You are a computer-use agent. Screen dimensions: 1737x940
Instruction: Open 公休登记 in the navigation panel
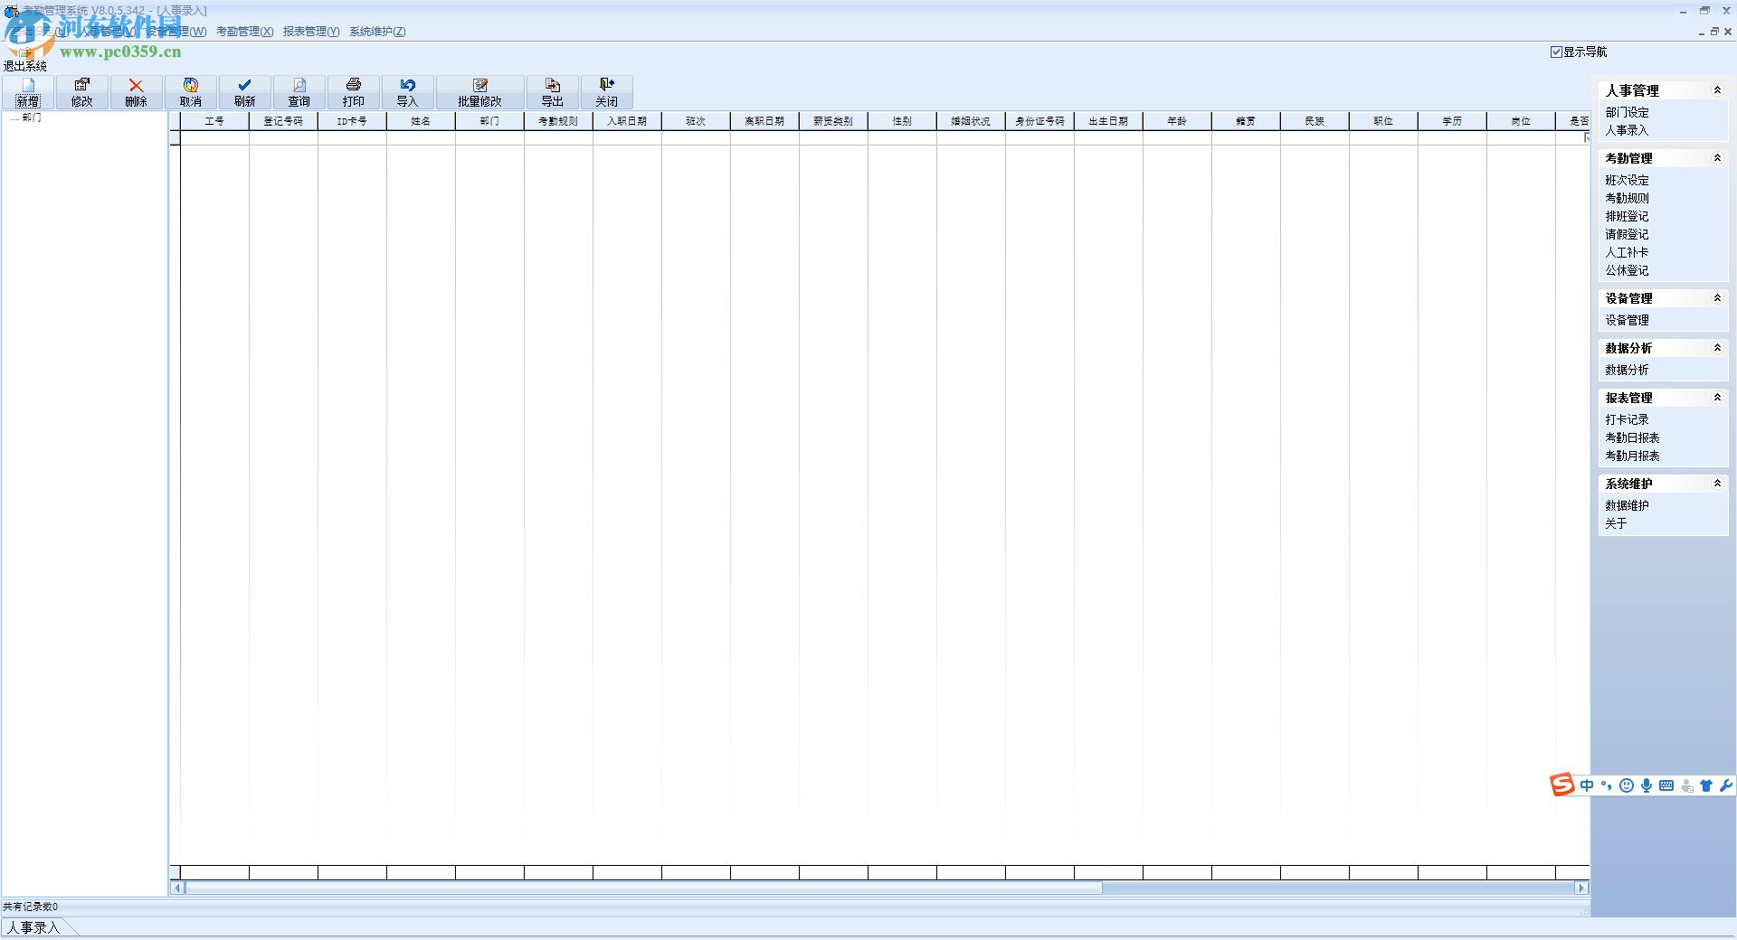tap(1627, 271)
